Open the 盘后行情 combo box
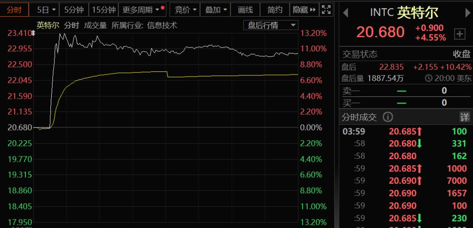473x228 pixels. point(270,25)
